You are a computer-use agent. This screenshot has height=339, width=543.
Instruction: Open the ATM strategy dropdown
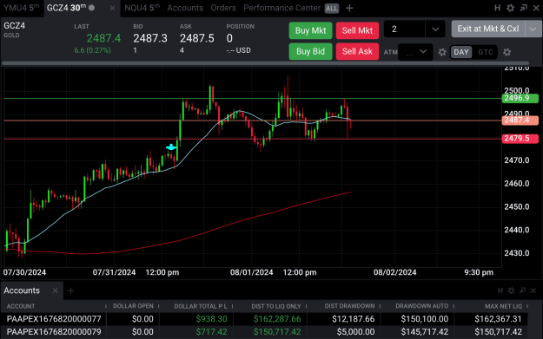tap(415, 52)
